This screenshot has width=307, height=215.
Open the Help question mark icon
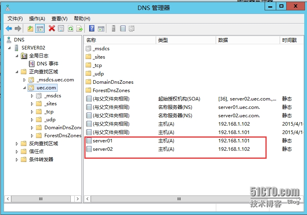92,29
